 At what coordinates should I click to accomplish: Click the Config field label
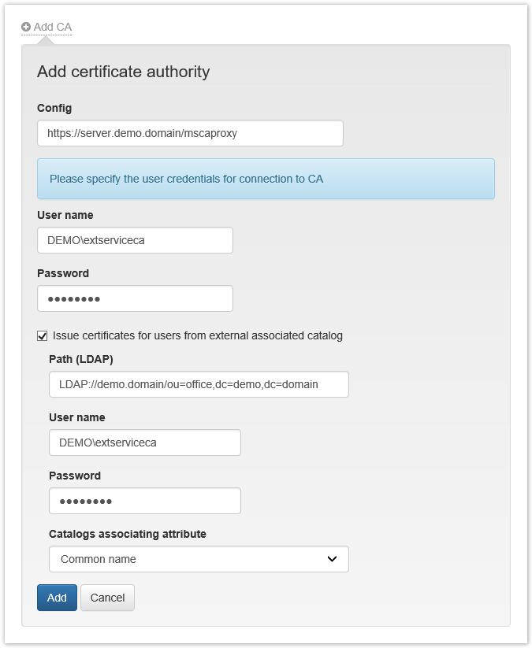click(54, 108)
